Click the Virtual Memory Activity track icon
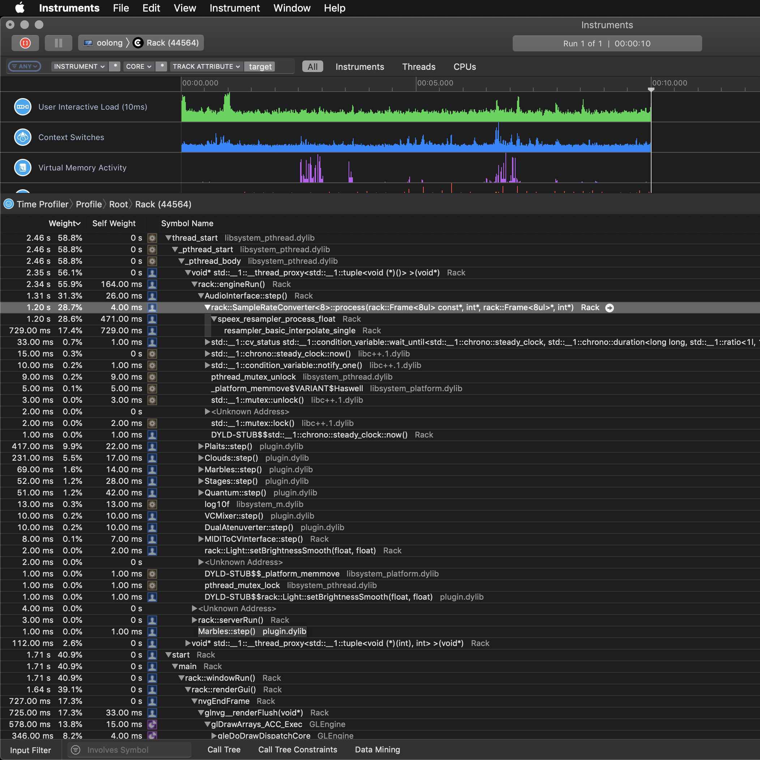Screen dimensions: 760x760 point(23,167)
